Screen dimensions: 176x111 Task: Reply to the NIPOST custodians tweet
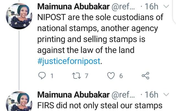click(41, 76)
